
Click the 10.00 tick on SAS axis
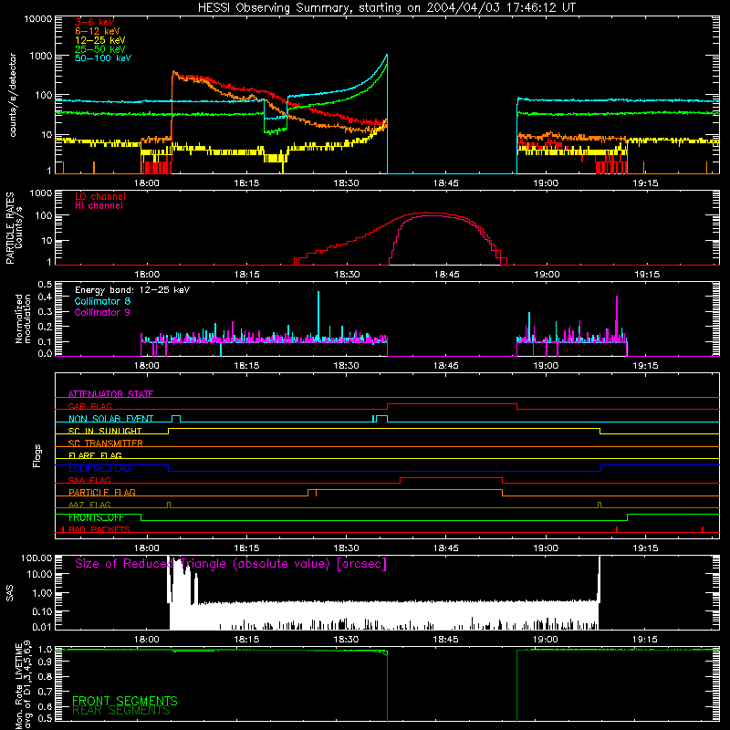pyautogui.click(x=39, y=575)
